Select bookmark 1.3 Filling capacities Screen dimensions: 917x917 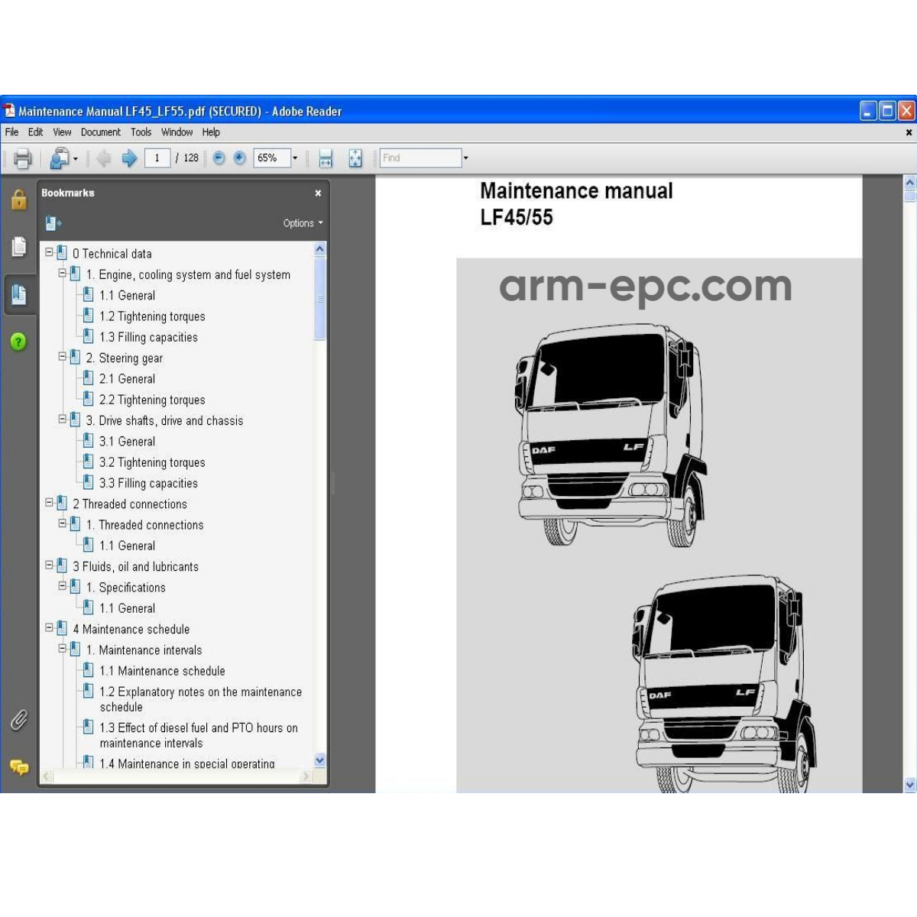pyautogui.click(x=148, y=337)
